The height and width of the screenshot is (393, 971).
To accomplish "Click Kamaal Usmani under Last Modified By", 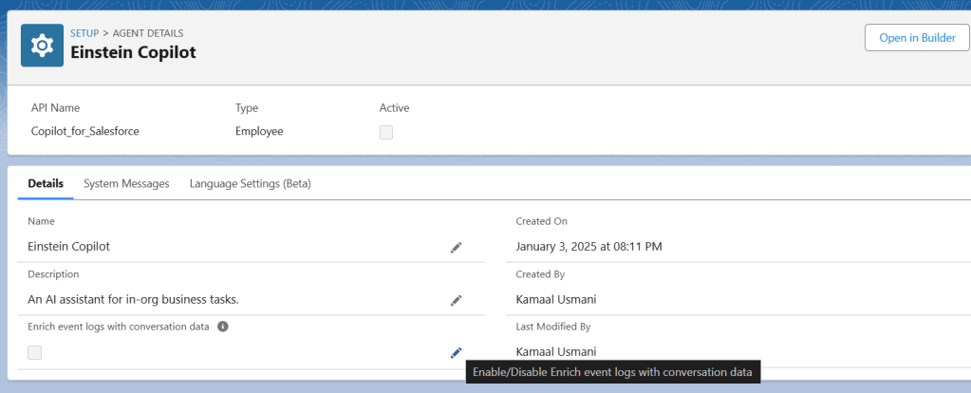I will (x=564, y=351).
